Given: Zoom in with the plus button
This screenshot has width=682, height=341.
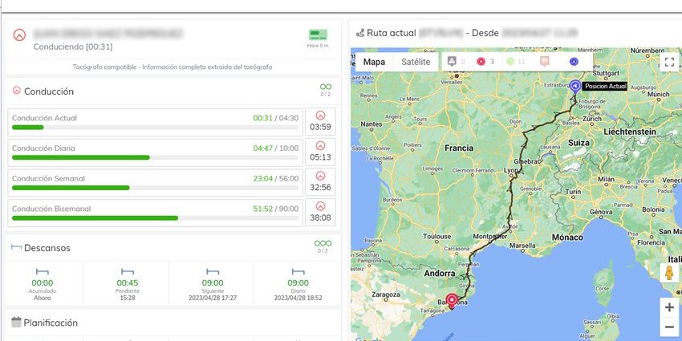Looking at the screenshot, I should [x=669, y=307].
